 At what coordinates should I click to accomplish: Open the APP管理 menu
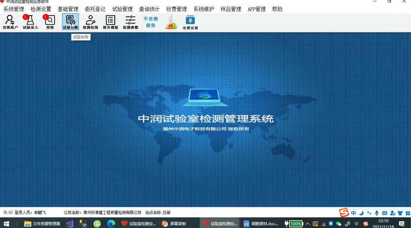[x=257, y=9]
